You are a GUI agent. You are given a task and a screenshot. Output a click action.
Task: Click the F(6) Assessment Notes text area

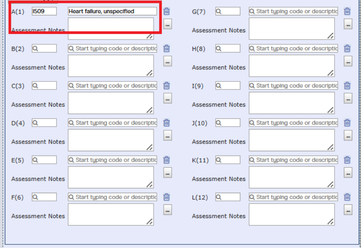[111, 215]
